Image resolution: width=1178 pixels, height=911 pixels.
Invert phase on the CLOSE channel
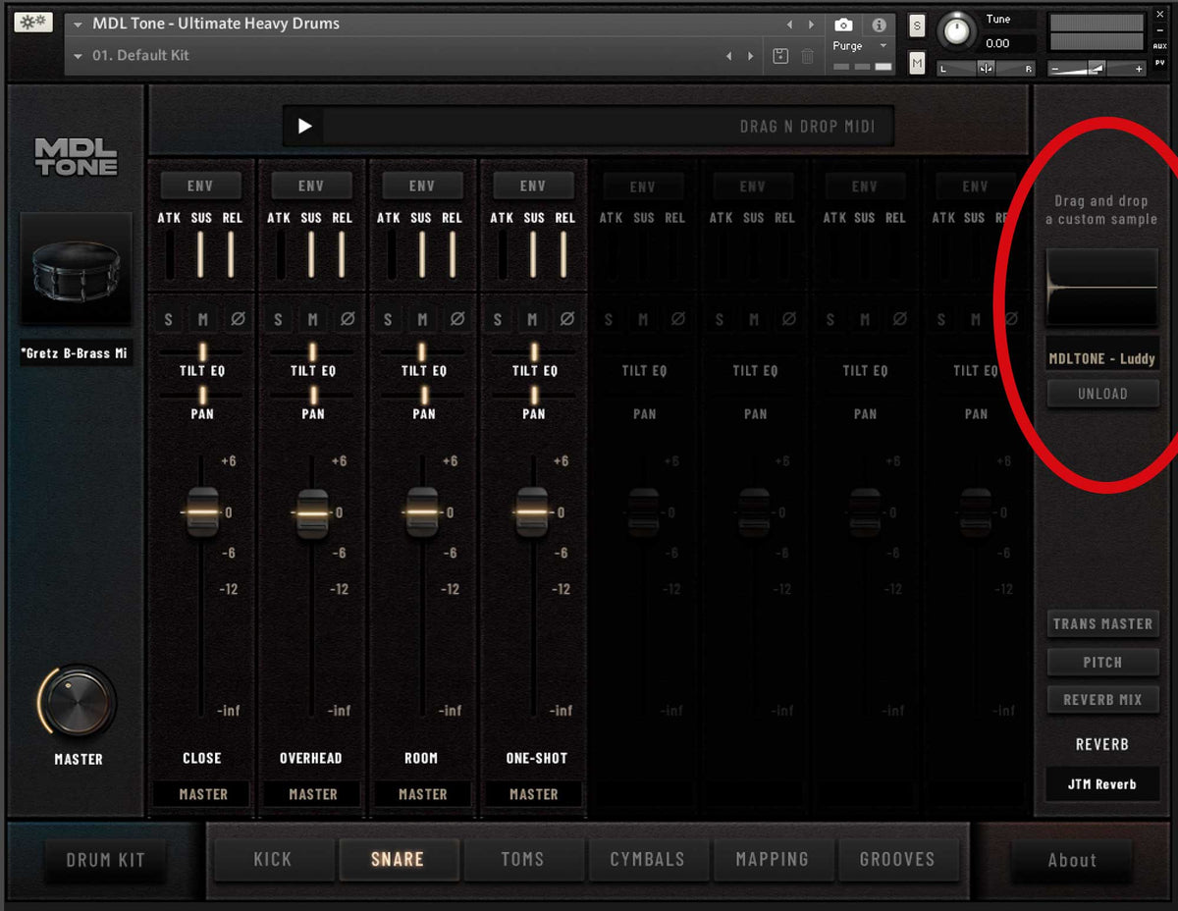click(x=238, y=319)
